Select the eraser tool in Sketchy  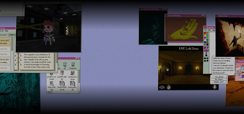(207, 47)
